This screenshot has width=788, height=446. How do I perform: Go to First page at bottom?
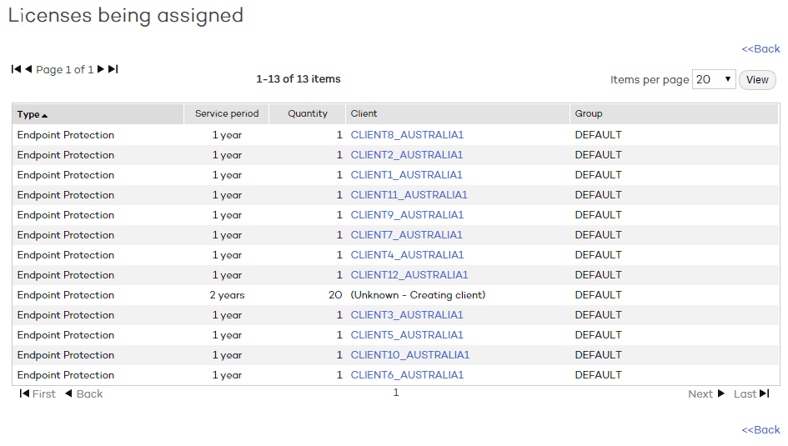[x=38, y=393]
